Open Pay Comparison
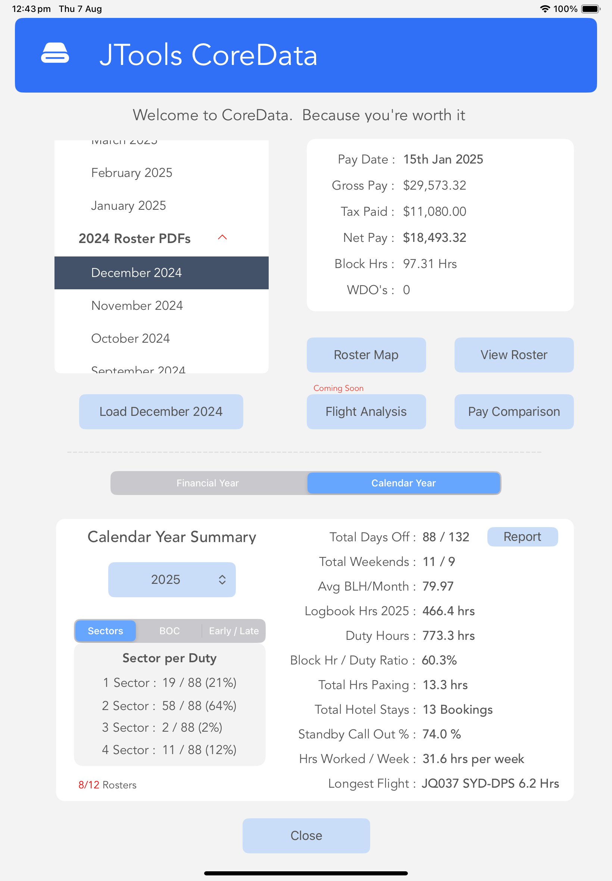612x881 pixels. click(x=514, y=411)
